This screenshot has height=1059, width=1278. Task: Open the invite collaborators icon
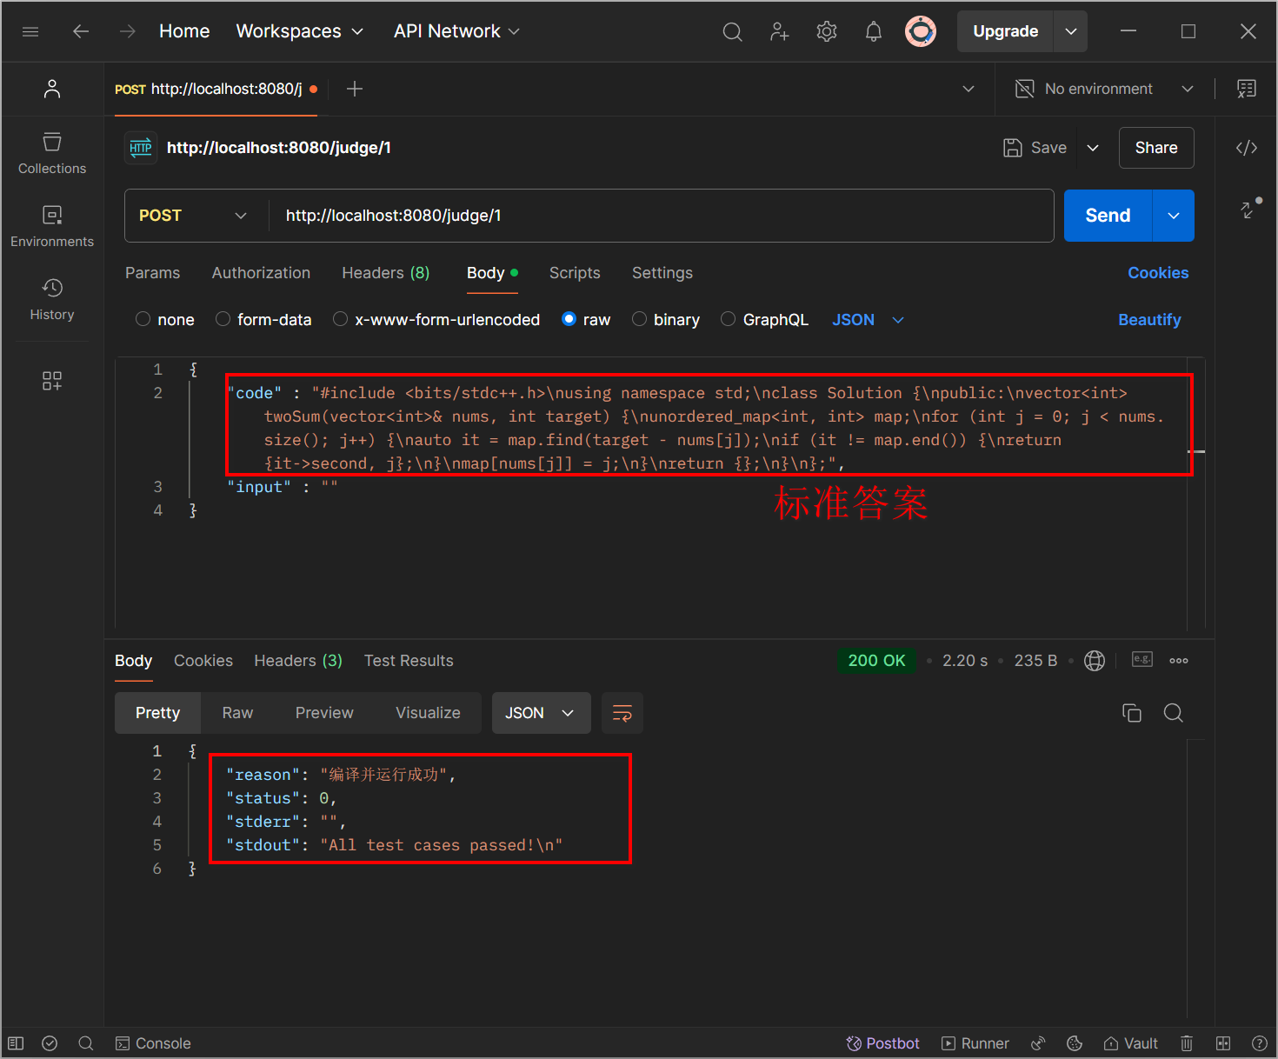[779, 32]
